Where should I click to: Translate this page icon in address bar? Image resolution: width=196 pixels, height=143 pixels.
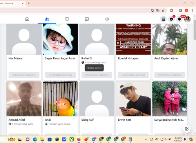point(158,11)
